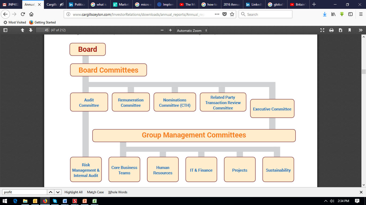Zoom in on the PDF document
The image size is (366, 205).
[170, 30]
